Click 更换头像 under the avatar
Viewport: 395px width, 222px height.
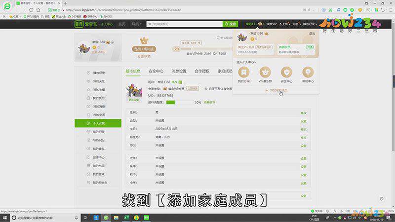pos(134,100)
